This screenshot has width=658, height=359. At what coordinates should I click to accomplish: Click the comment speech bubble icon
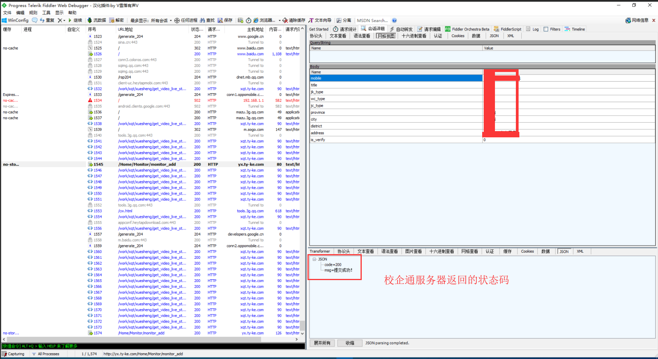point(35,20)
